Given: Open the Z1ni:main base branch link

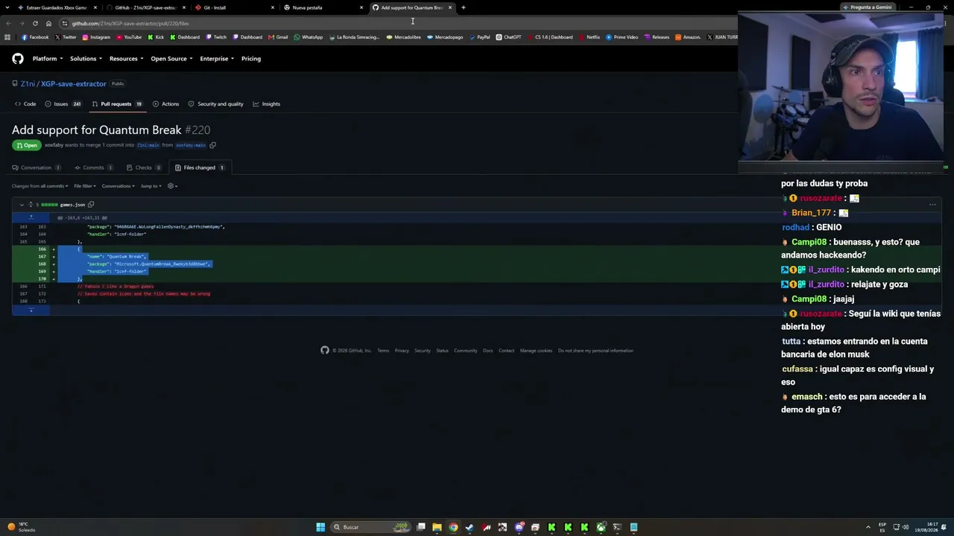Looking at the screenshot, I should point(148,145).
